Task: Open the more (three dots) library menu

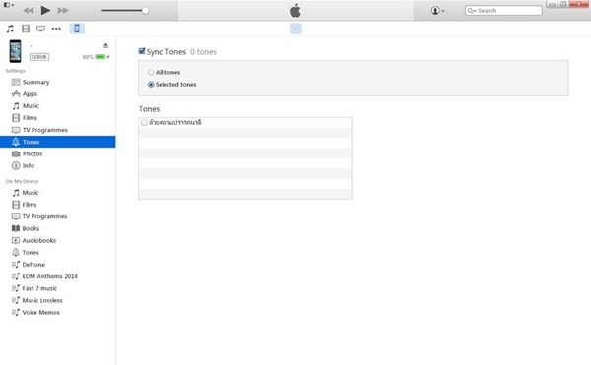Action: point(56,29)
